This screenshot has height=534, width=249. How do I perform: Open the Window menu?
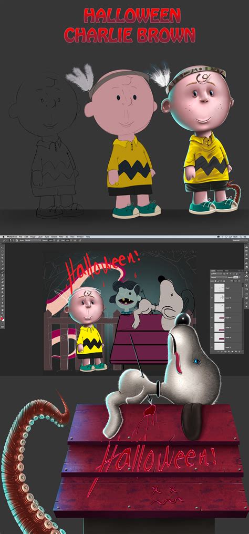coord(80,236)
